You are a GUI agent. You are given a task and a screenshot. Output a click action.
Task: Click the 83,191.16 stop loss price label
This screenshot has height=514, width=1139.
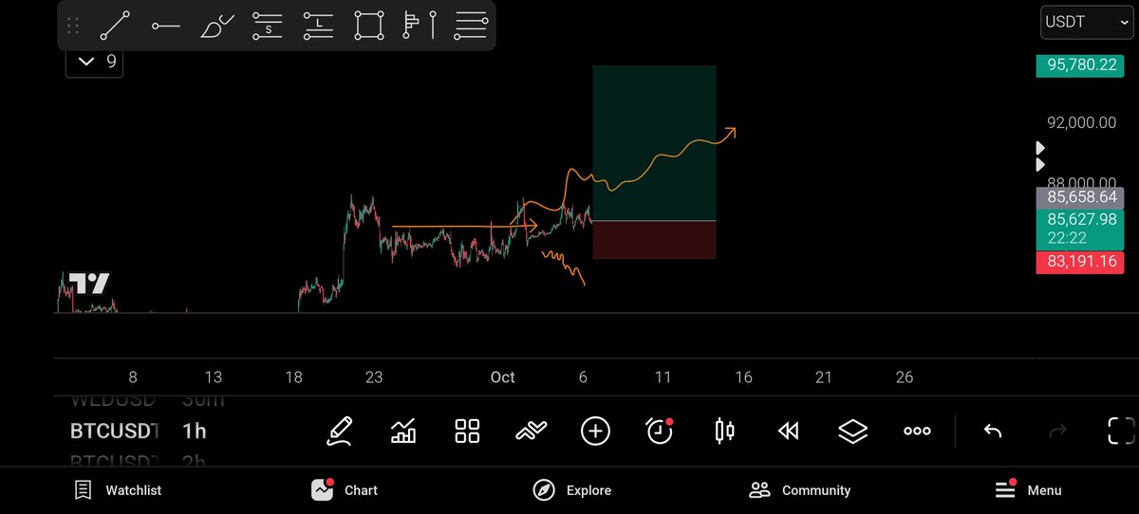click(x=1081, y=262)
